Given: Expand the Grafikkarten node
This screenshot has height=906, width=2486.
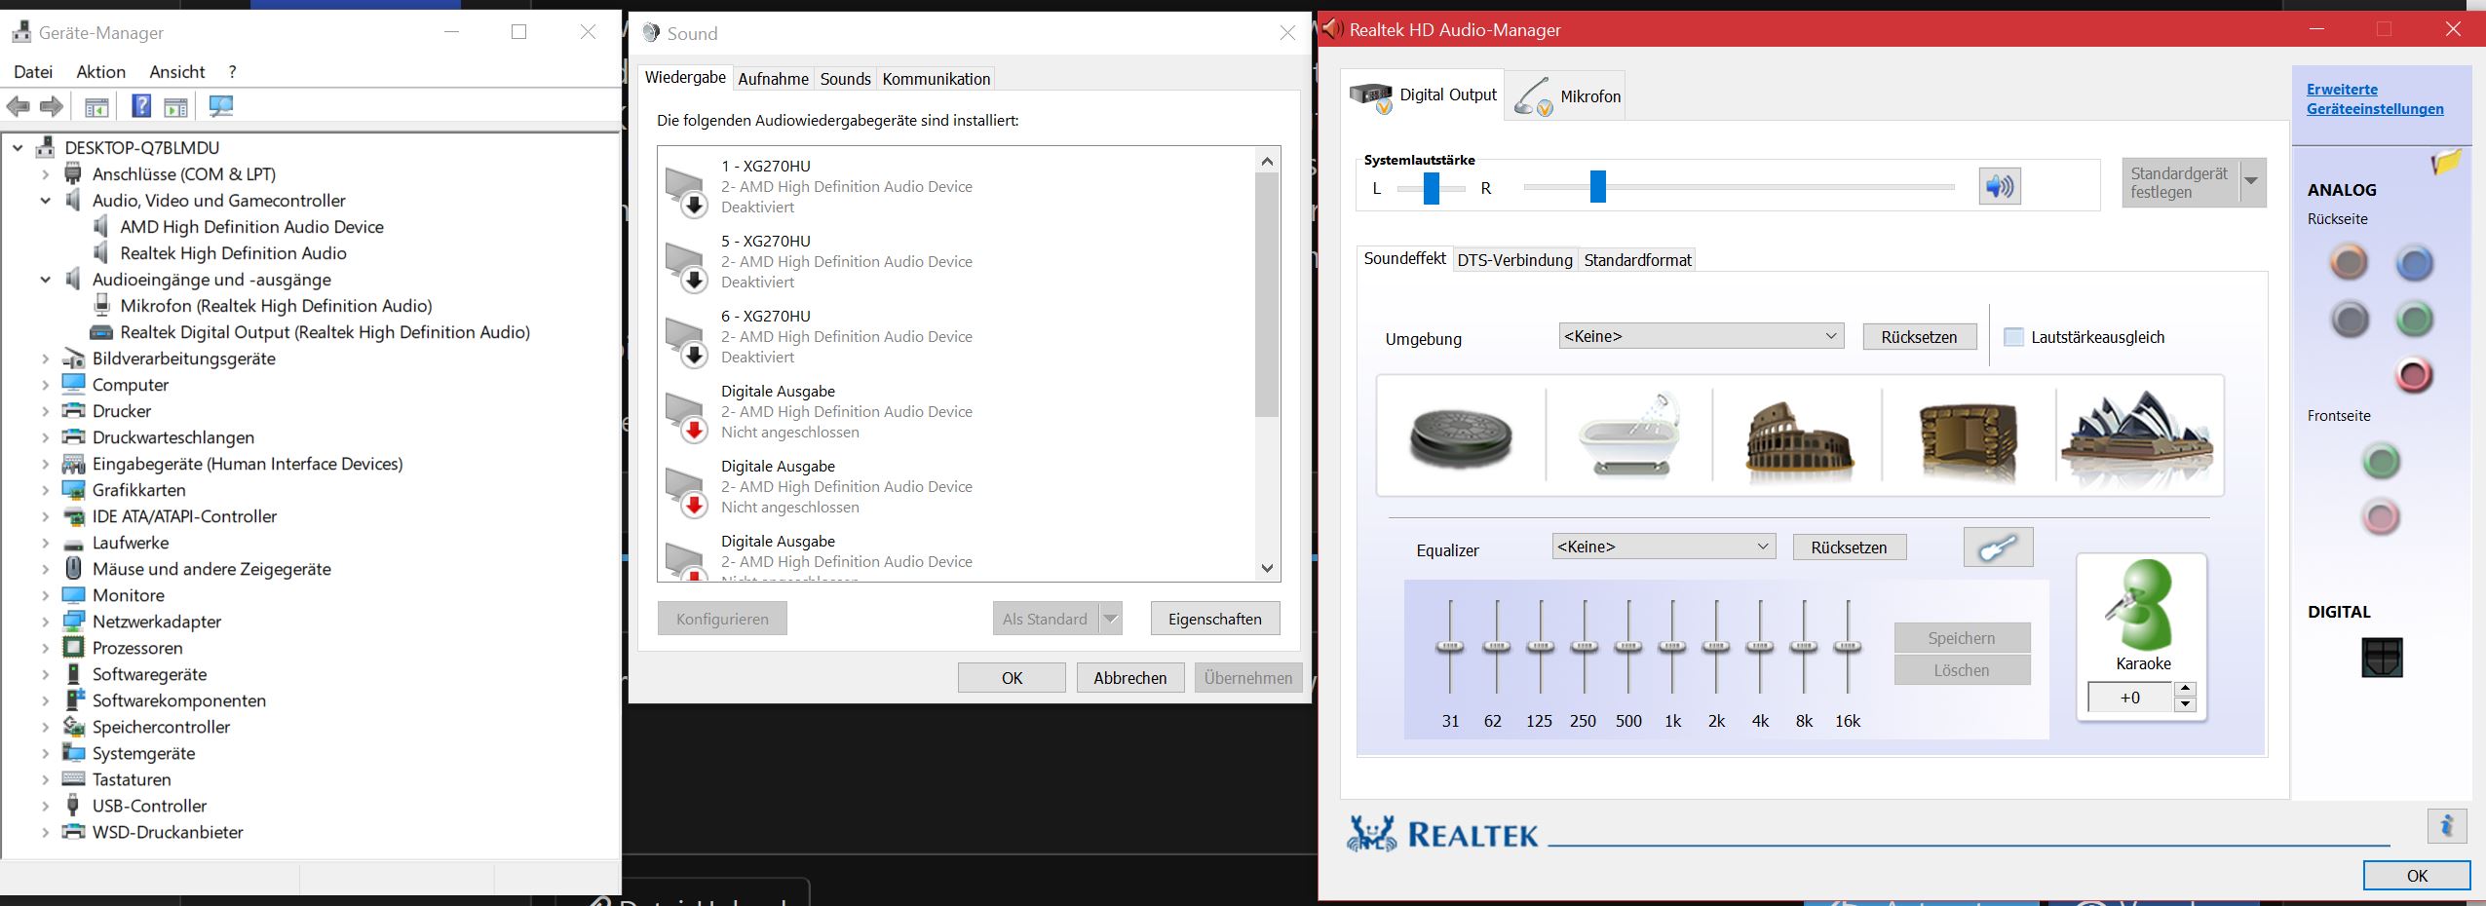Looking at the screenshot, I should click(x=45, y=490).
